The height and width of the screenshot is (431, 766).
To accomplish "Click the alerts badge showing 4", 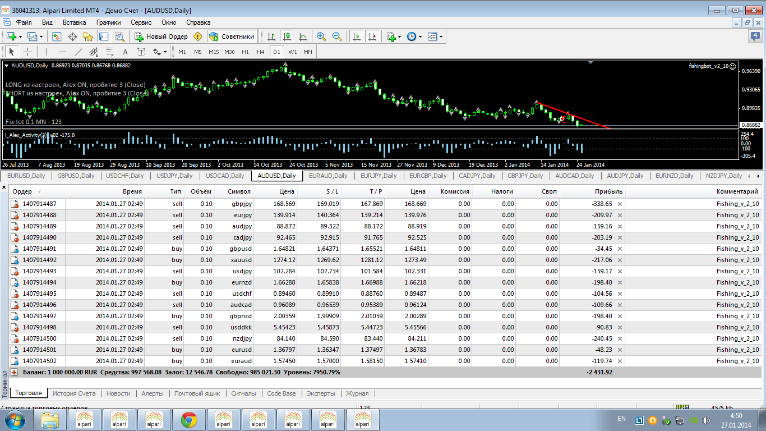I will coord(755,36).
